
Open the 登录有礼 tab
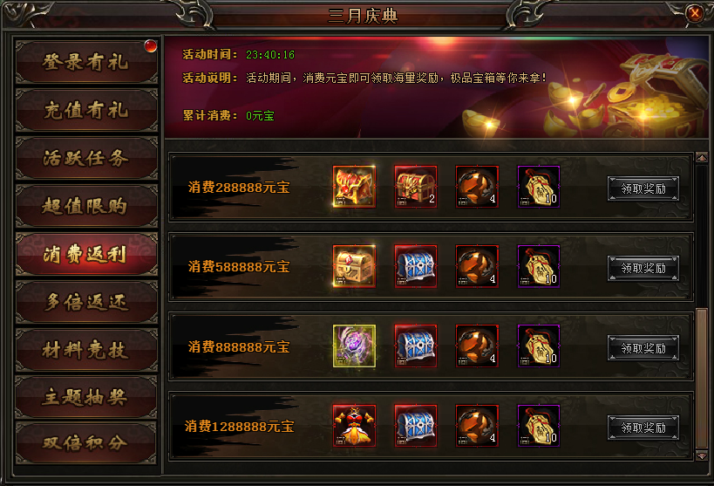pyautogui.click(x=86, y=62)
